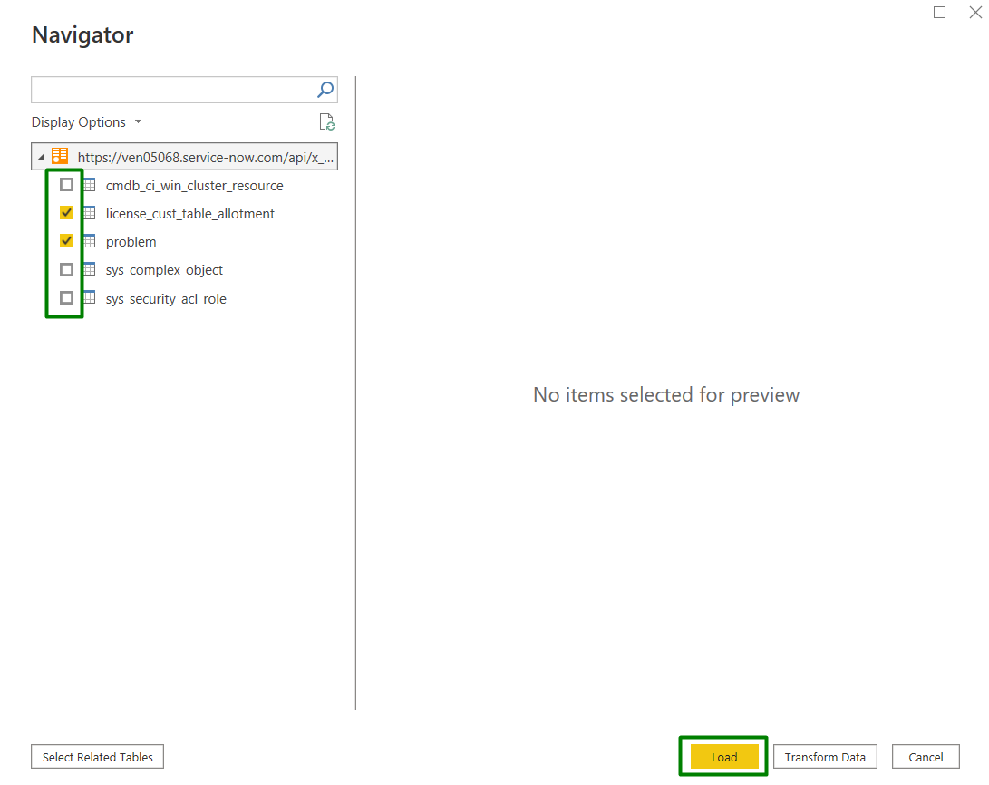Screen dimensions: 989x785
Task: Collapse the service-now.com data source node
Action: (x=41, y=155)
